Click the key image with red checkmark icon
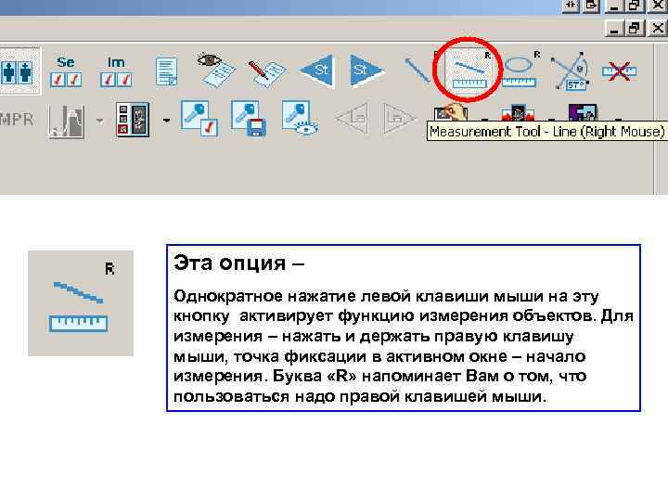 click(199, 118)
